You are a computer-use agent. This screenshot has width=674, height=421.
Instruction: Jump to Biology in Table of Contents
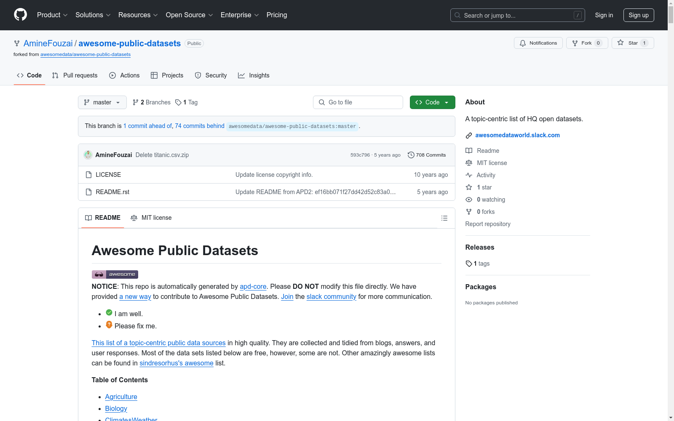[x=116, y=408]
